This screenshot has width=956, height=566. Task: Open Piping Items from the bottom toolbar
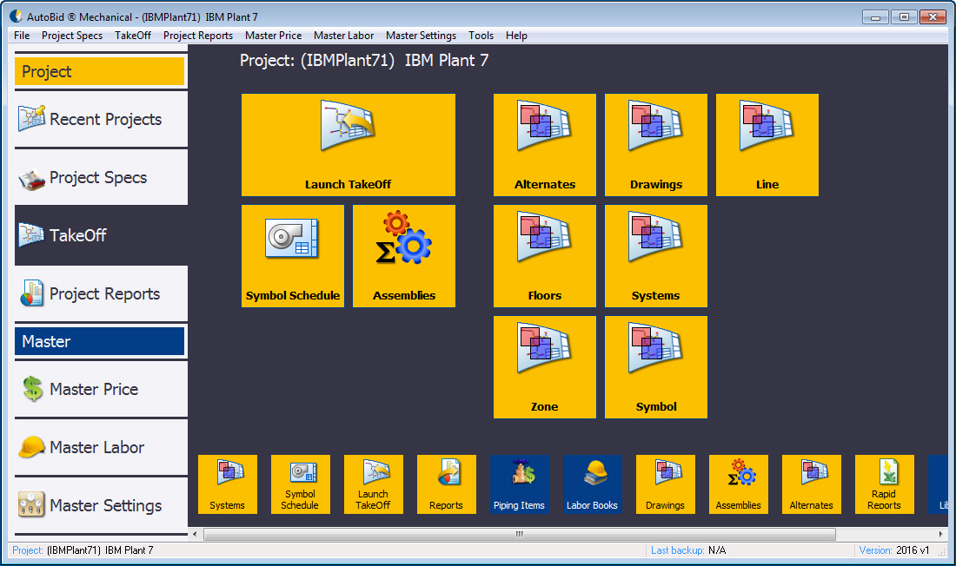click(x=519, y=484)
